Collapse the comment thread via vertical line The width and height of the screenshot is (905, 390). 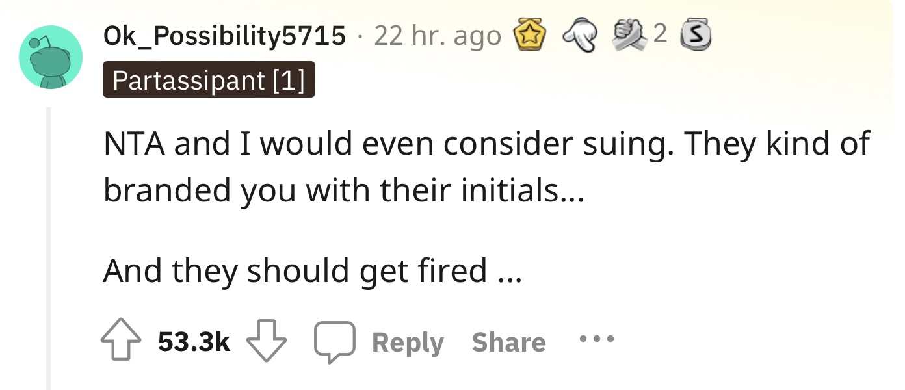pos(49,248)
